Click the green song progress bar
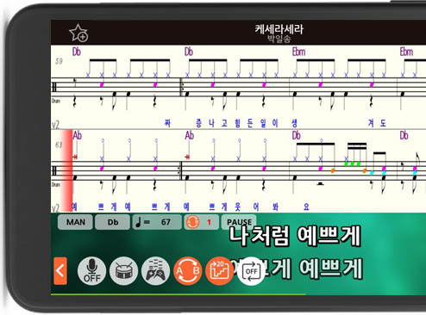 point(179,294)
